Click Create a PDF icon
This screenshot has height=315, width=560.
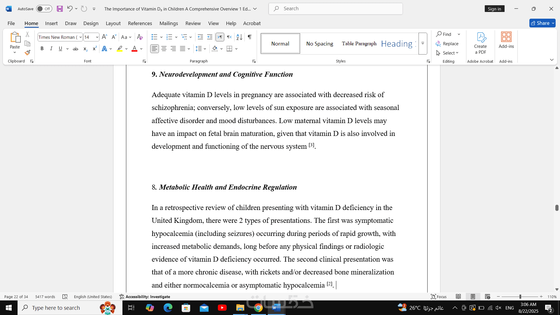click(x=480, y=43)
